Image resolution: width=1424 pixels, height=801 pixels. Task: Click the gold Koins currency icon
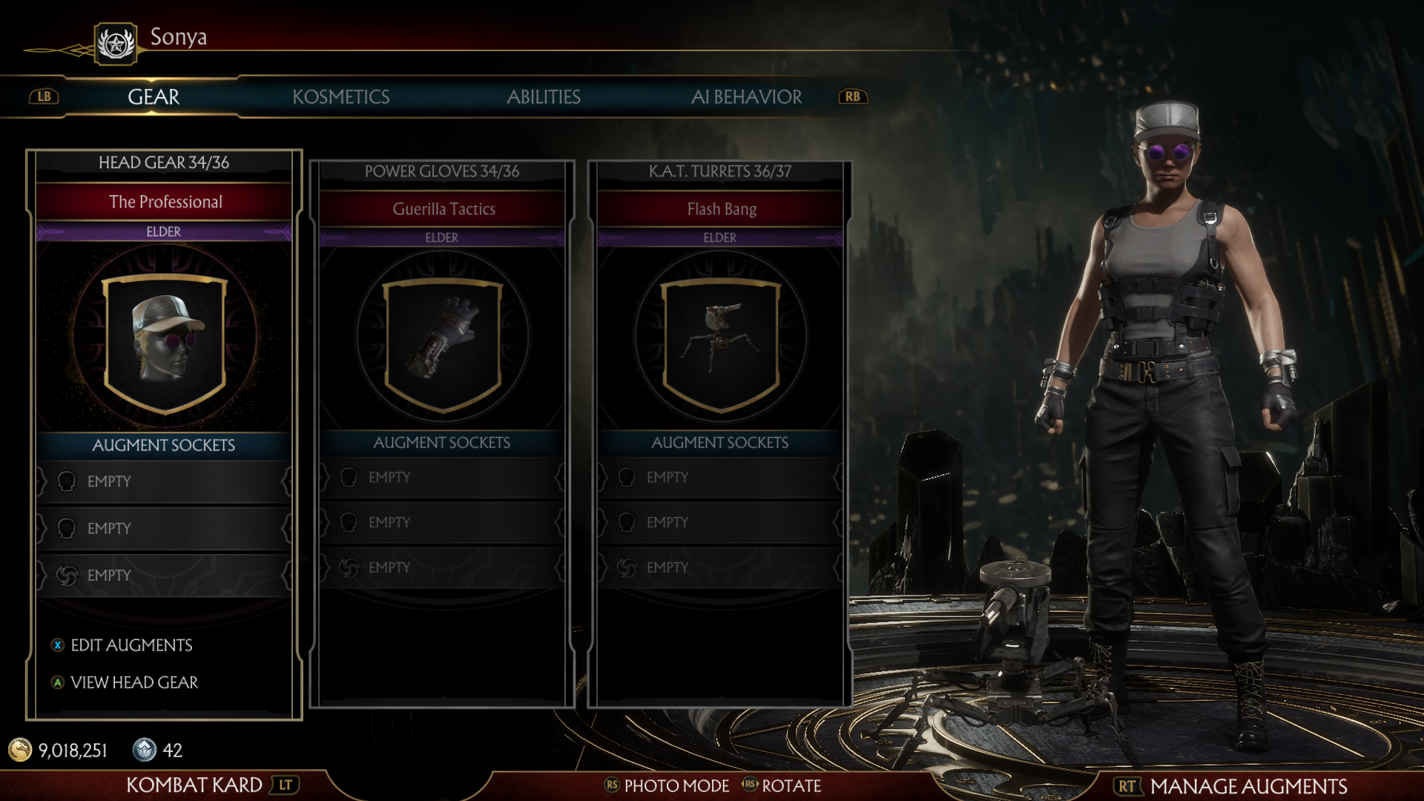(20, 750)
